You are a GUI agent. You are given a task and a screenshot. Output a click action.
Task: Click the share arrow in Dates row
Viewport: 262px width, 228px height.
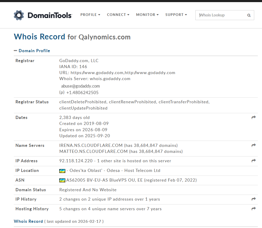tap(253, 118)
